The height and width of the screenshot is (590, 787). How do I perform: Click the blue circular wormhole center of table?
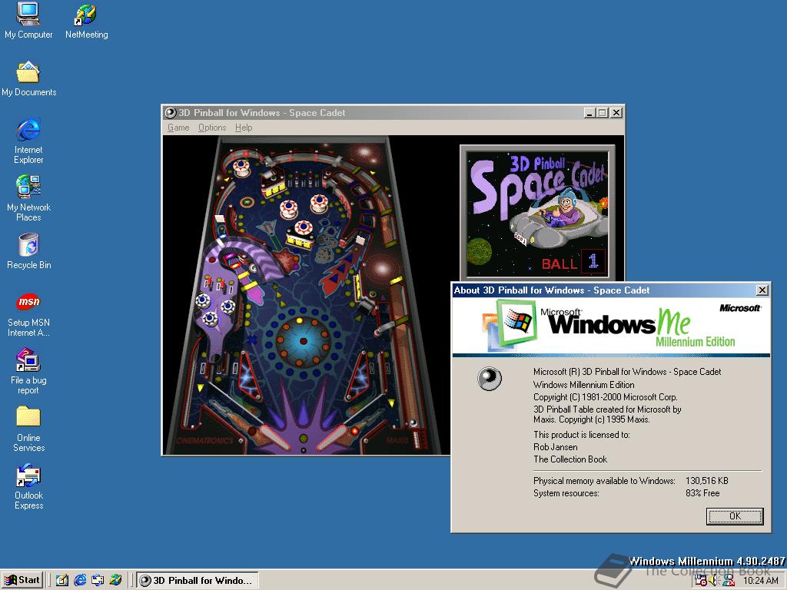303,341
